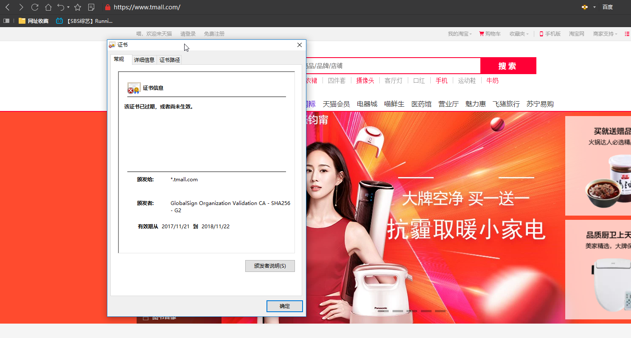Click the address bar URL
Image resolution: width=631 pixels, height=338 pixels.
147,7
